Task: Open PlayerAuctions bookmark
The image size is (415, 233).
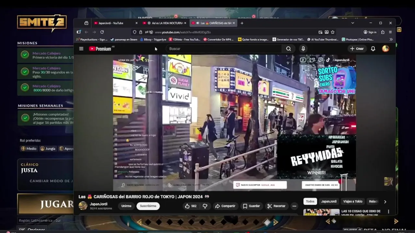Action: tap(92, 39)
